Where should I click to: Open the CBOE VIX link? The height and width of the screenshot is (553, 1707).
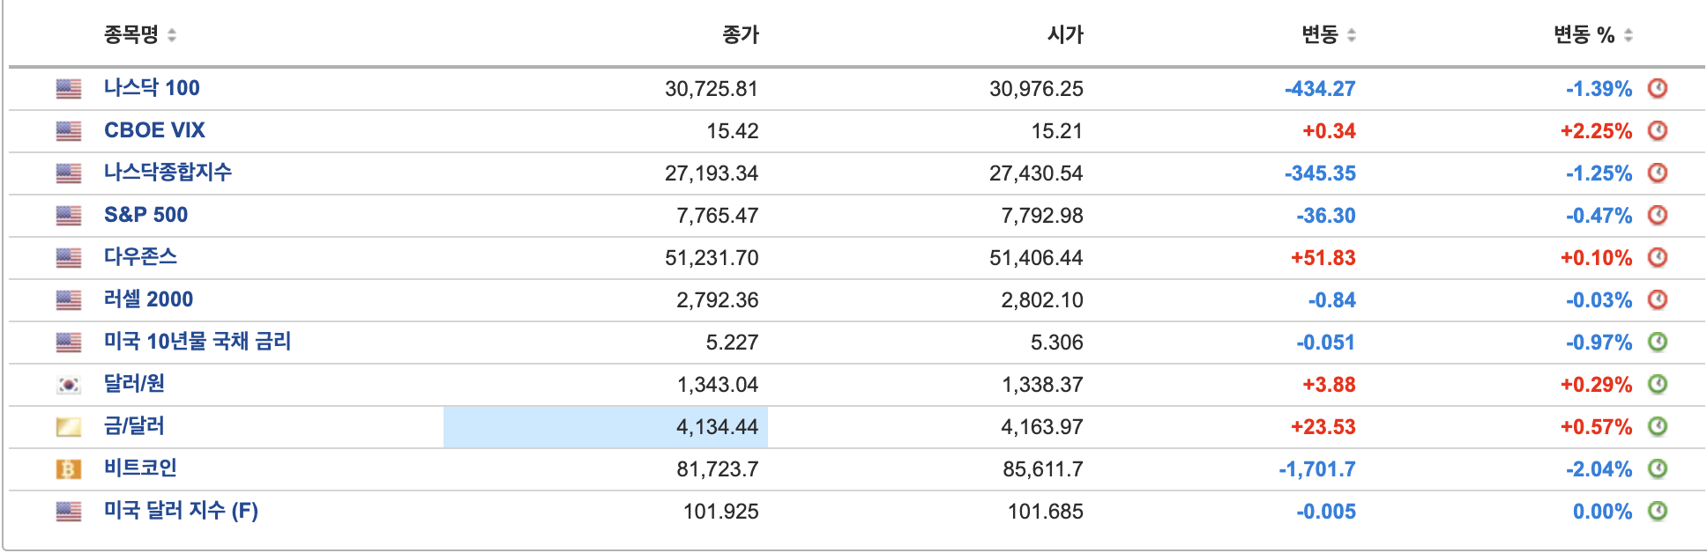click(x=154, y=130)
